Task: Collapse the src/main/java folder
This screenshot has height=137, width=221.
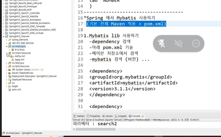Action: point(6,46)
